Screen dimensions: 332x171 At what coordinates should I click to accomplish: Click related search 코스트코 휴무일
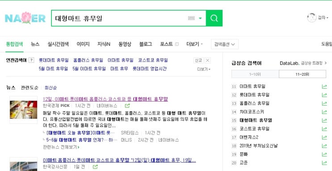coord(153,60)
